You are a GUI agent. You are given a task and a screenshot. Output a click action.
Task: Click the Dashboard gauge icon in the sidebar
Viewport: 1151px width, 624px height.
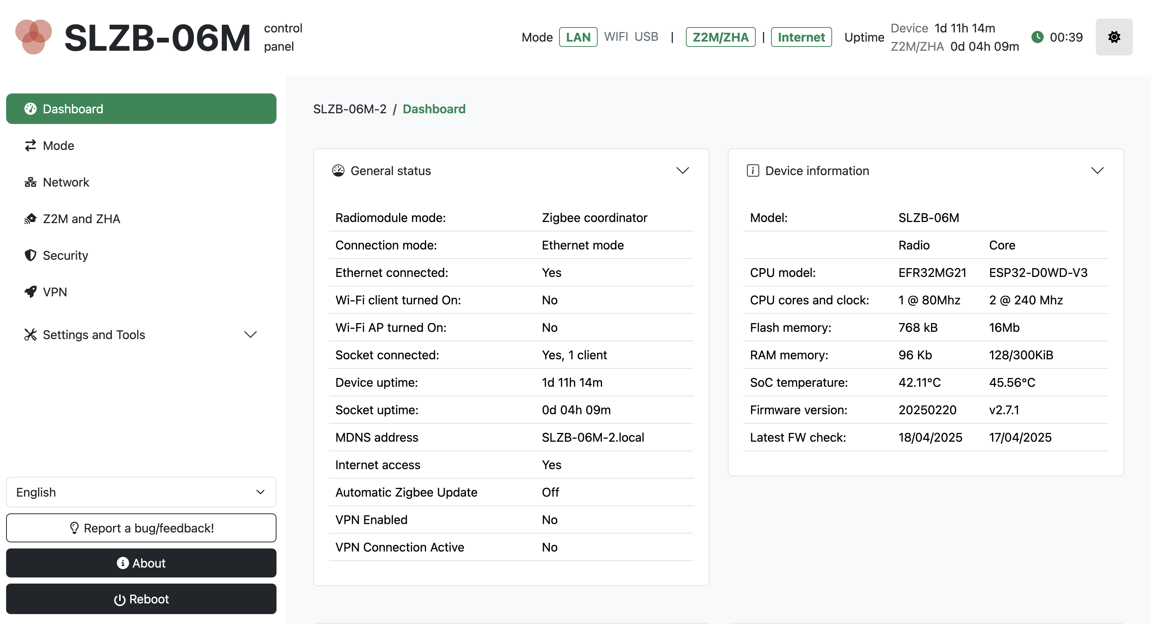pyautogui.click(x=31, y=109)
